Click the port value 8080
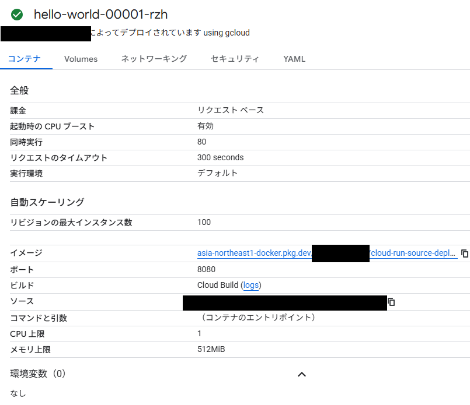Viewport: 470px width, 405px height. coord(206,270)
